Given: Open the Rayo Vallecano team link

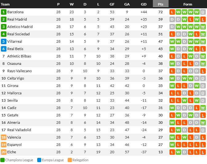Looking at the screenshot, I should [x=19, y=71].
